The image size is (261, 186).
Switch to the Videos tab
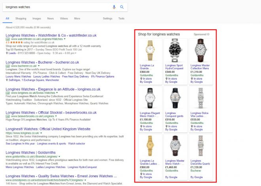point(64,19)
